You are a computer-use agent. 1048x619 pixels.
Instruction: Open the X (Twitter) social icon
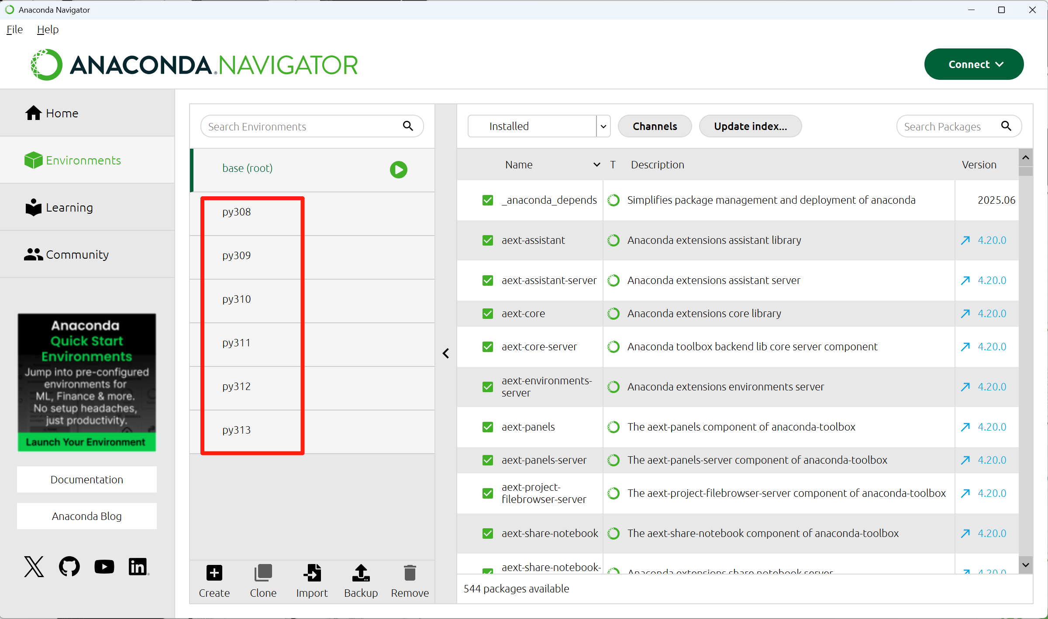point(34,567)
